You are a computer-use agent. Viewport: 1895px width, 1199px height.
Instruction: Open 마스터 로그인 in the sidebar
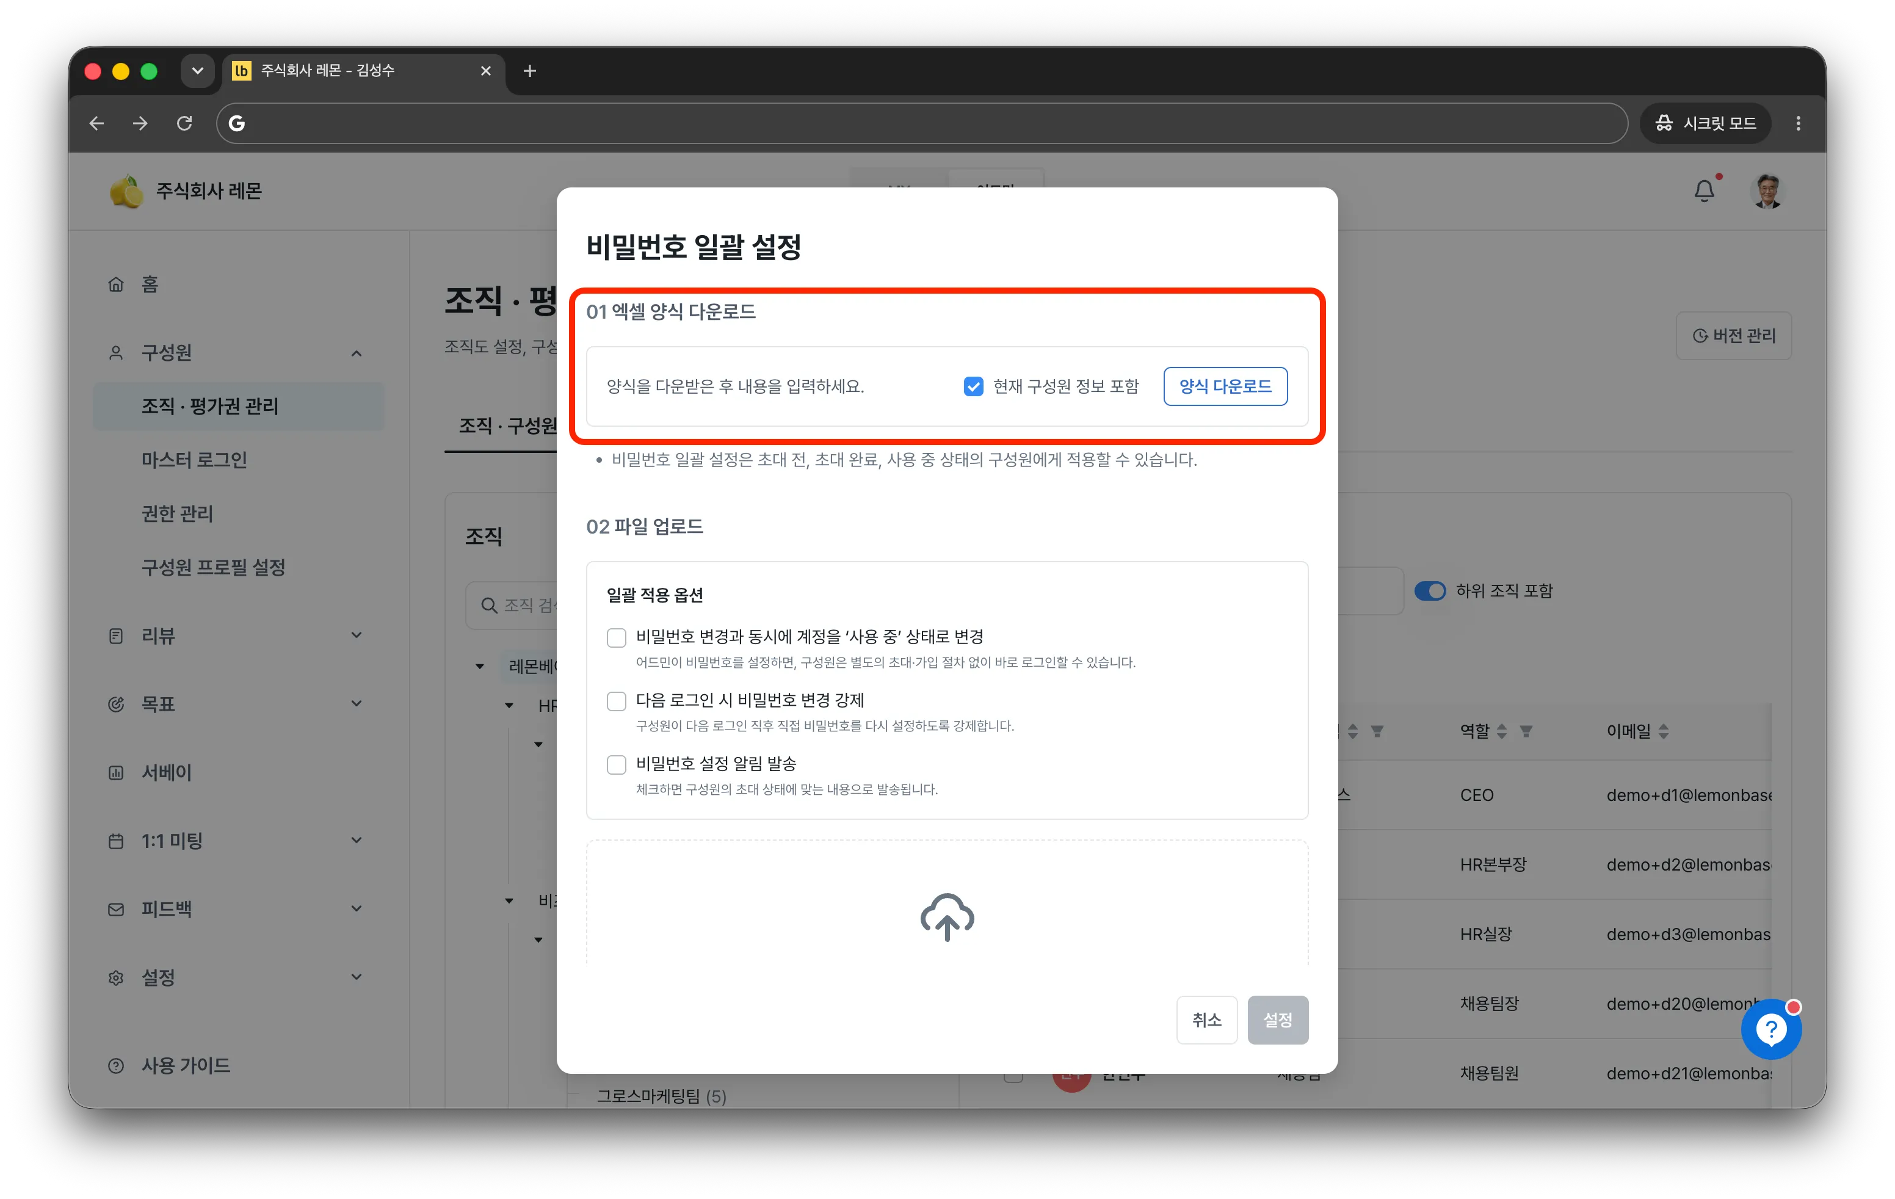pos(194,460)
